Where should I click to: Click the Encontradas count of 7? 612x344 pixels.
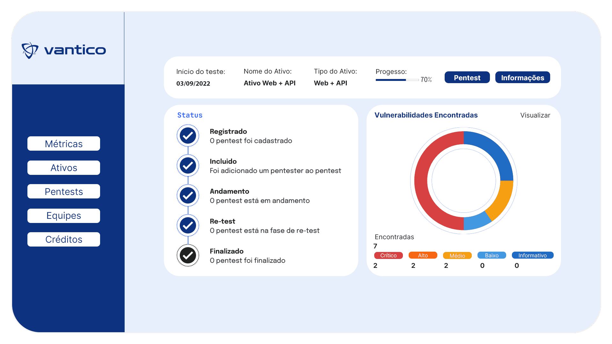[375, 246]
